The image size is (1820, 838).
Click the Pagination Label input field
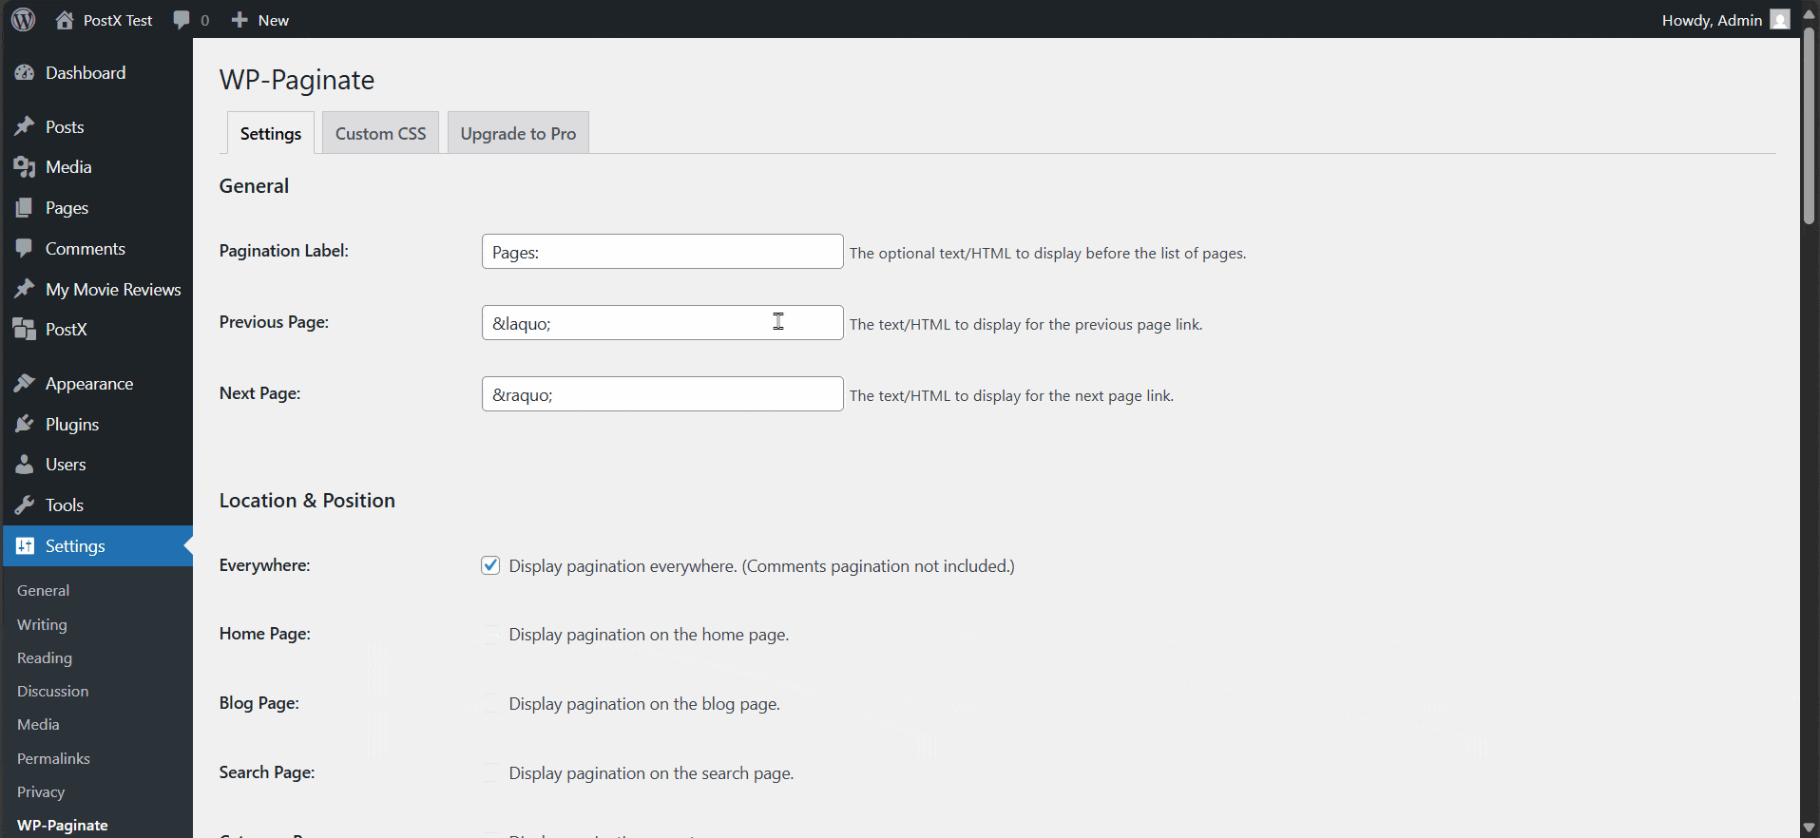coord(662,252)
